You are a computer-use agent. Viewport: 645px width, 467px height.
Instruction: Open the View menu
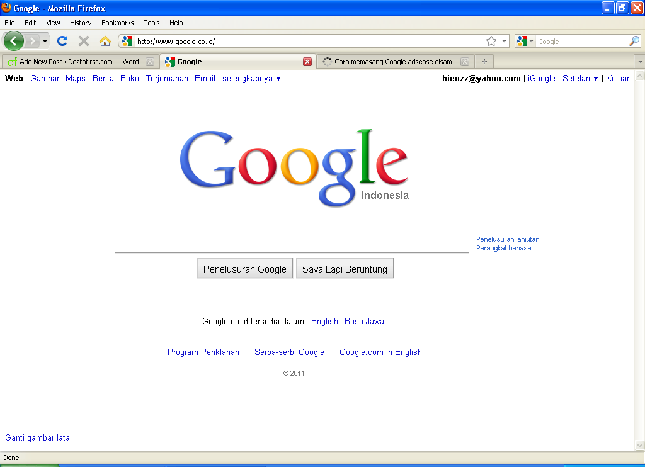tap(53, 23)
